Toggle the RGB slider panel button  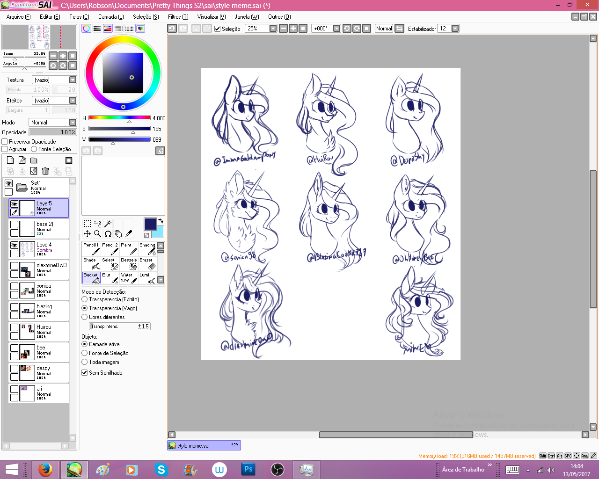click(x=97, y=29)
